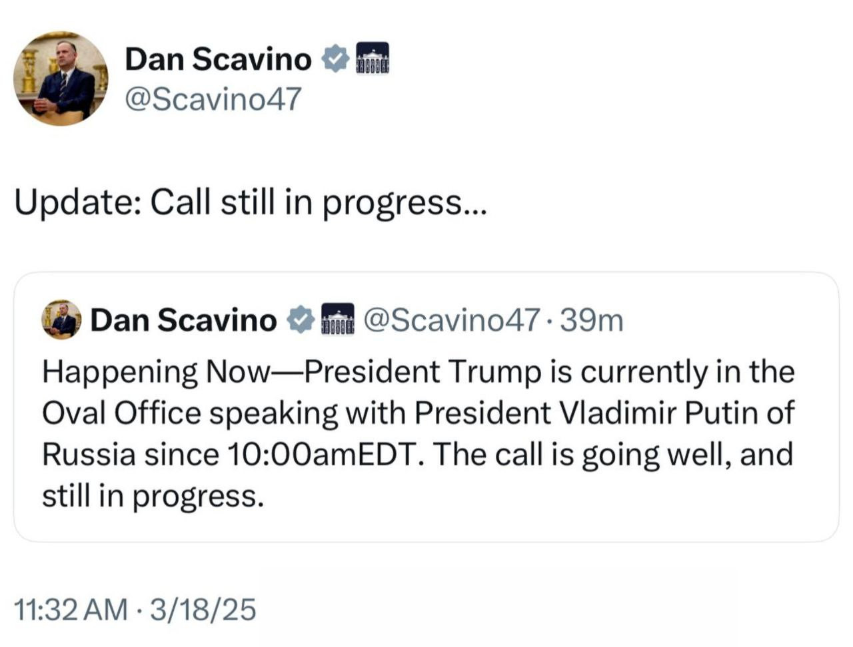Open the Dan Scavino name in the quoted post

click(183, 320)
